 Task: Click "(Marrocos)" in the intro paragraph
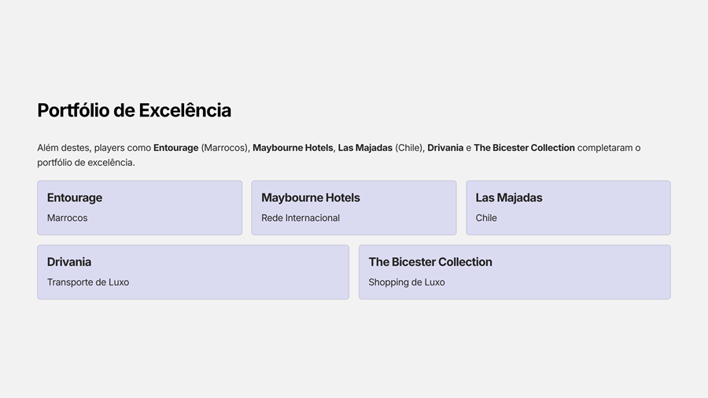[x=224, y=148]
